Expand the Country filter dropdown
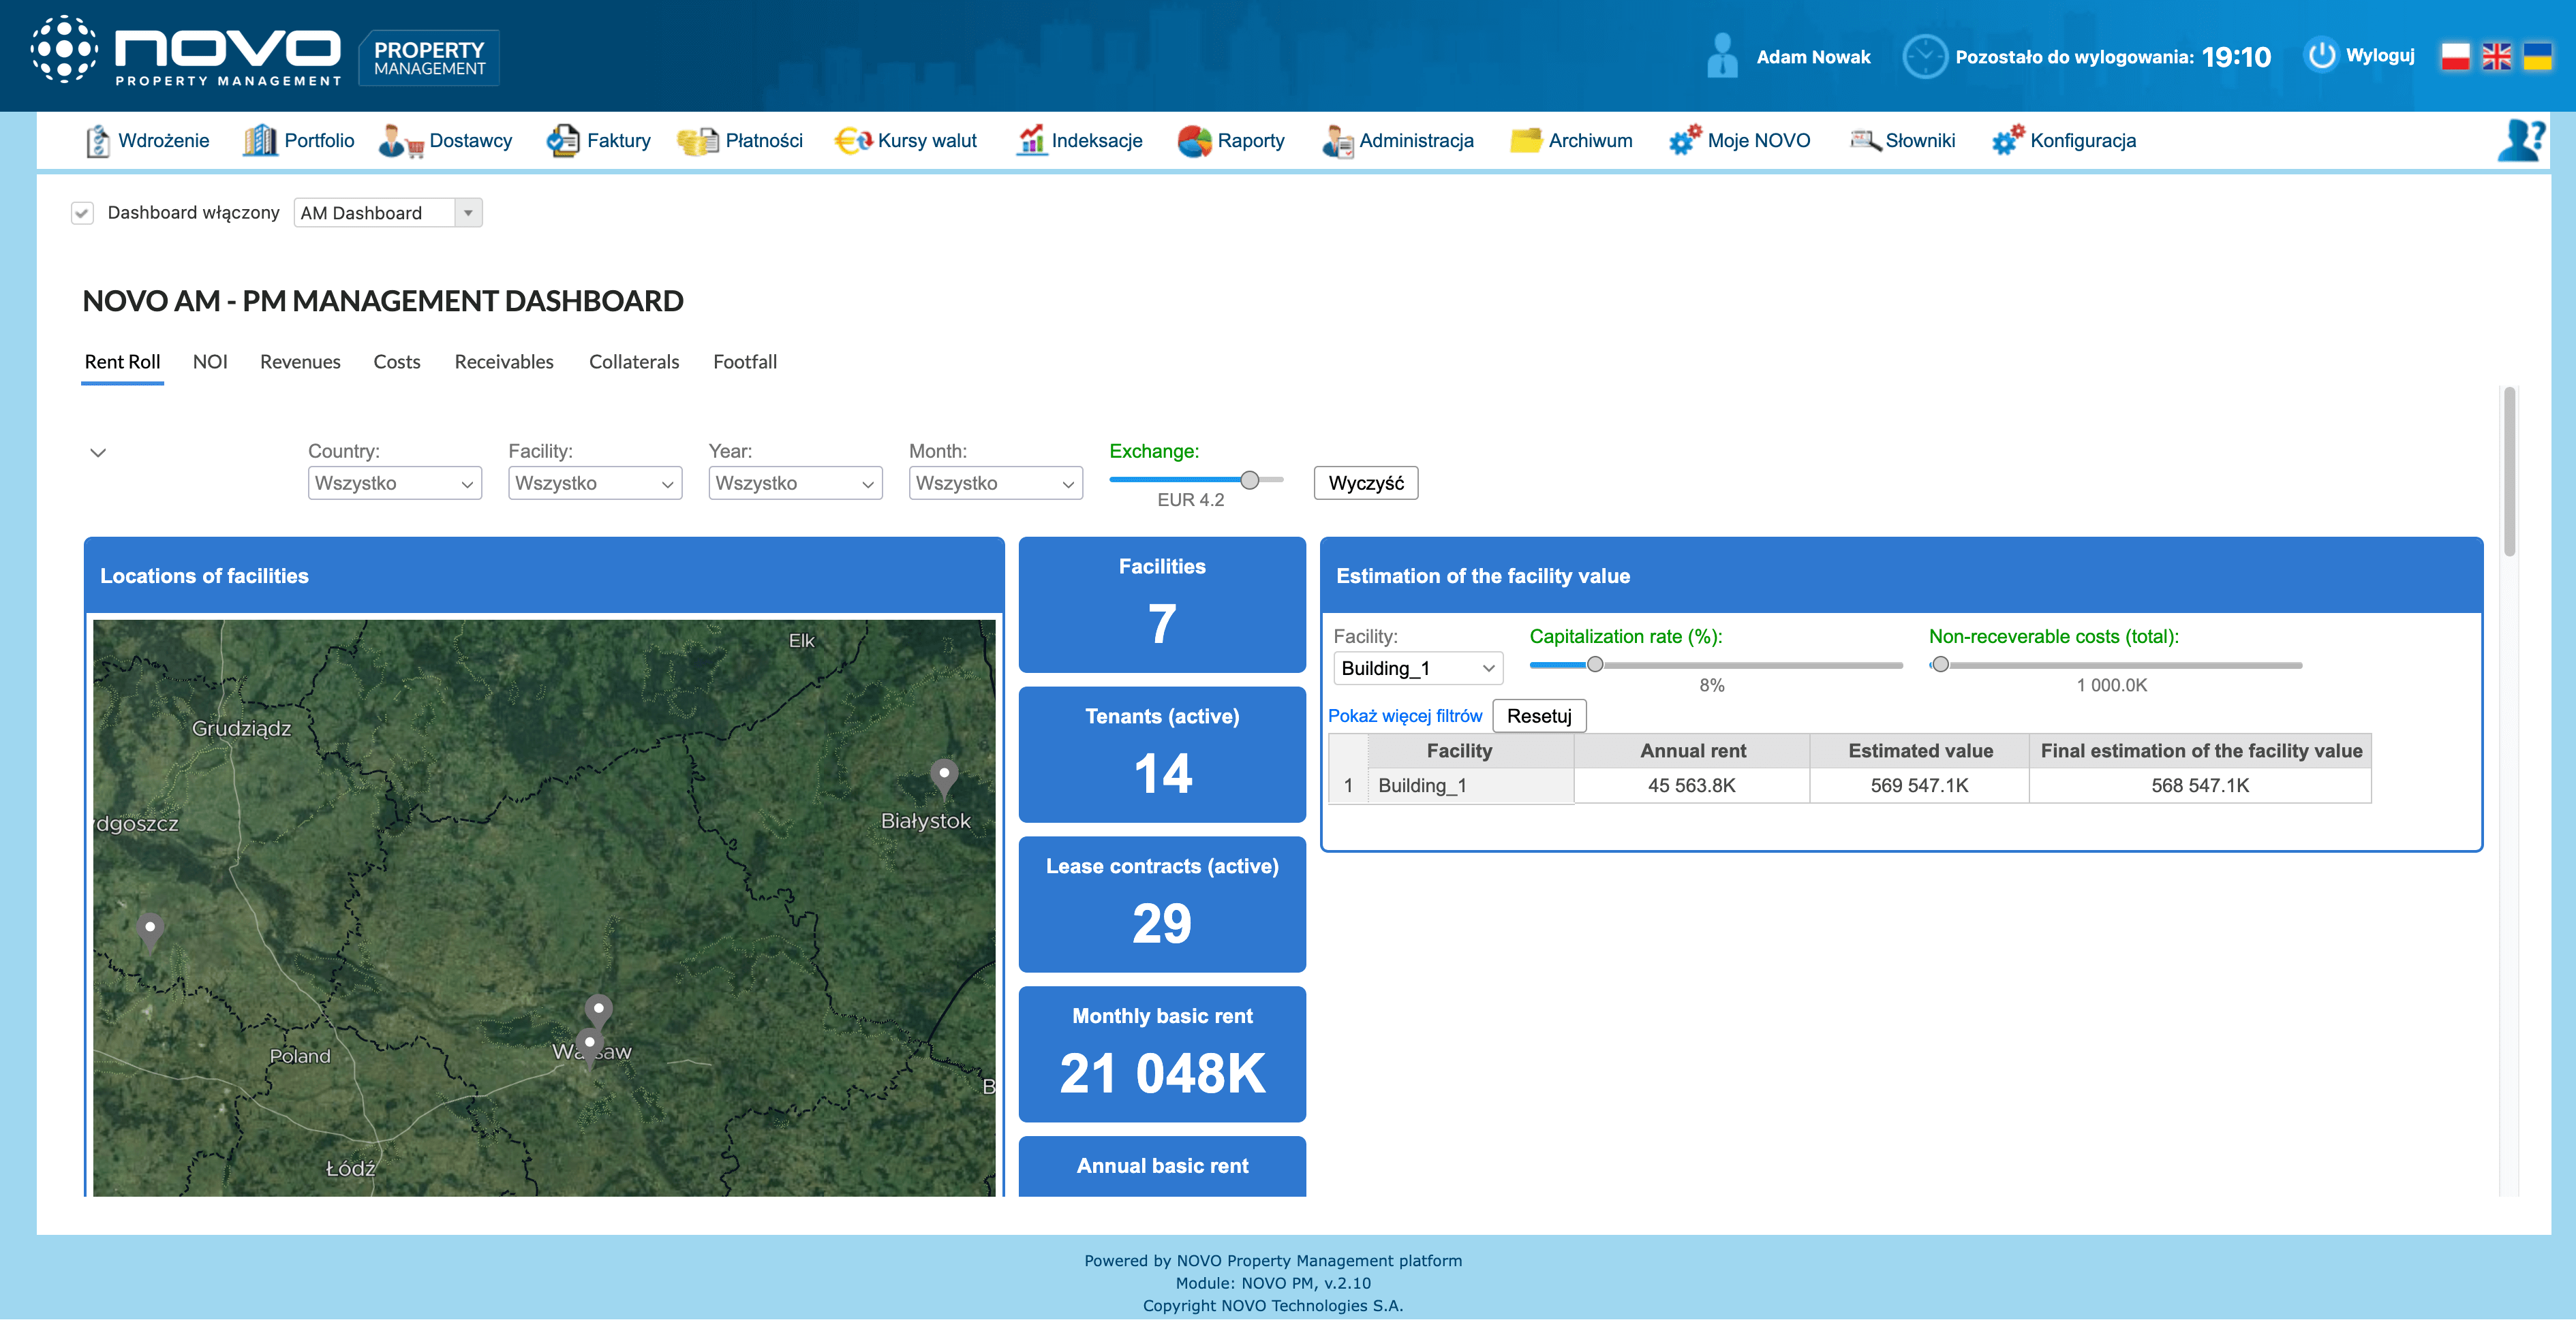Screen dimensions: 2576x1320 (394, 484)
